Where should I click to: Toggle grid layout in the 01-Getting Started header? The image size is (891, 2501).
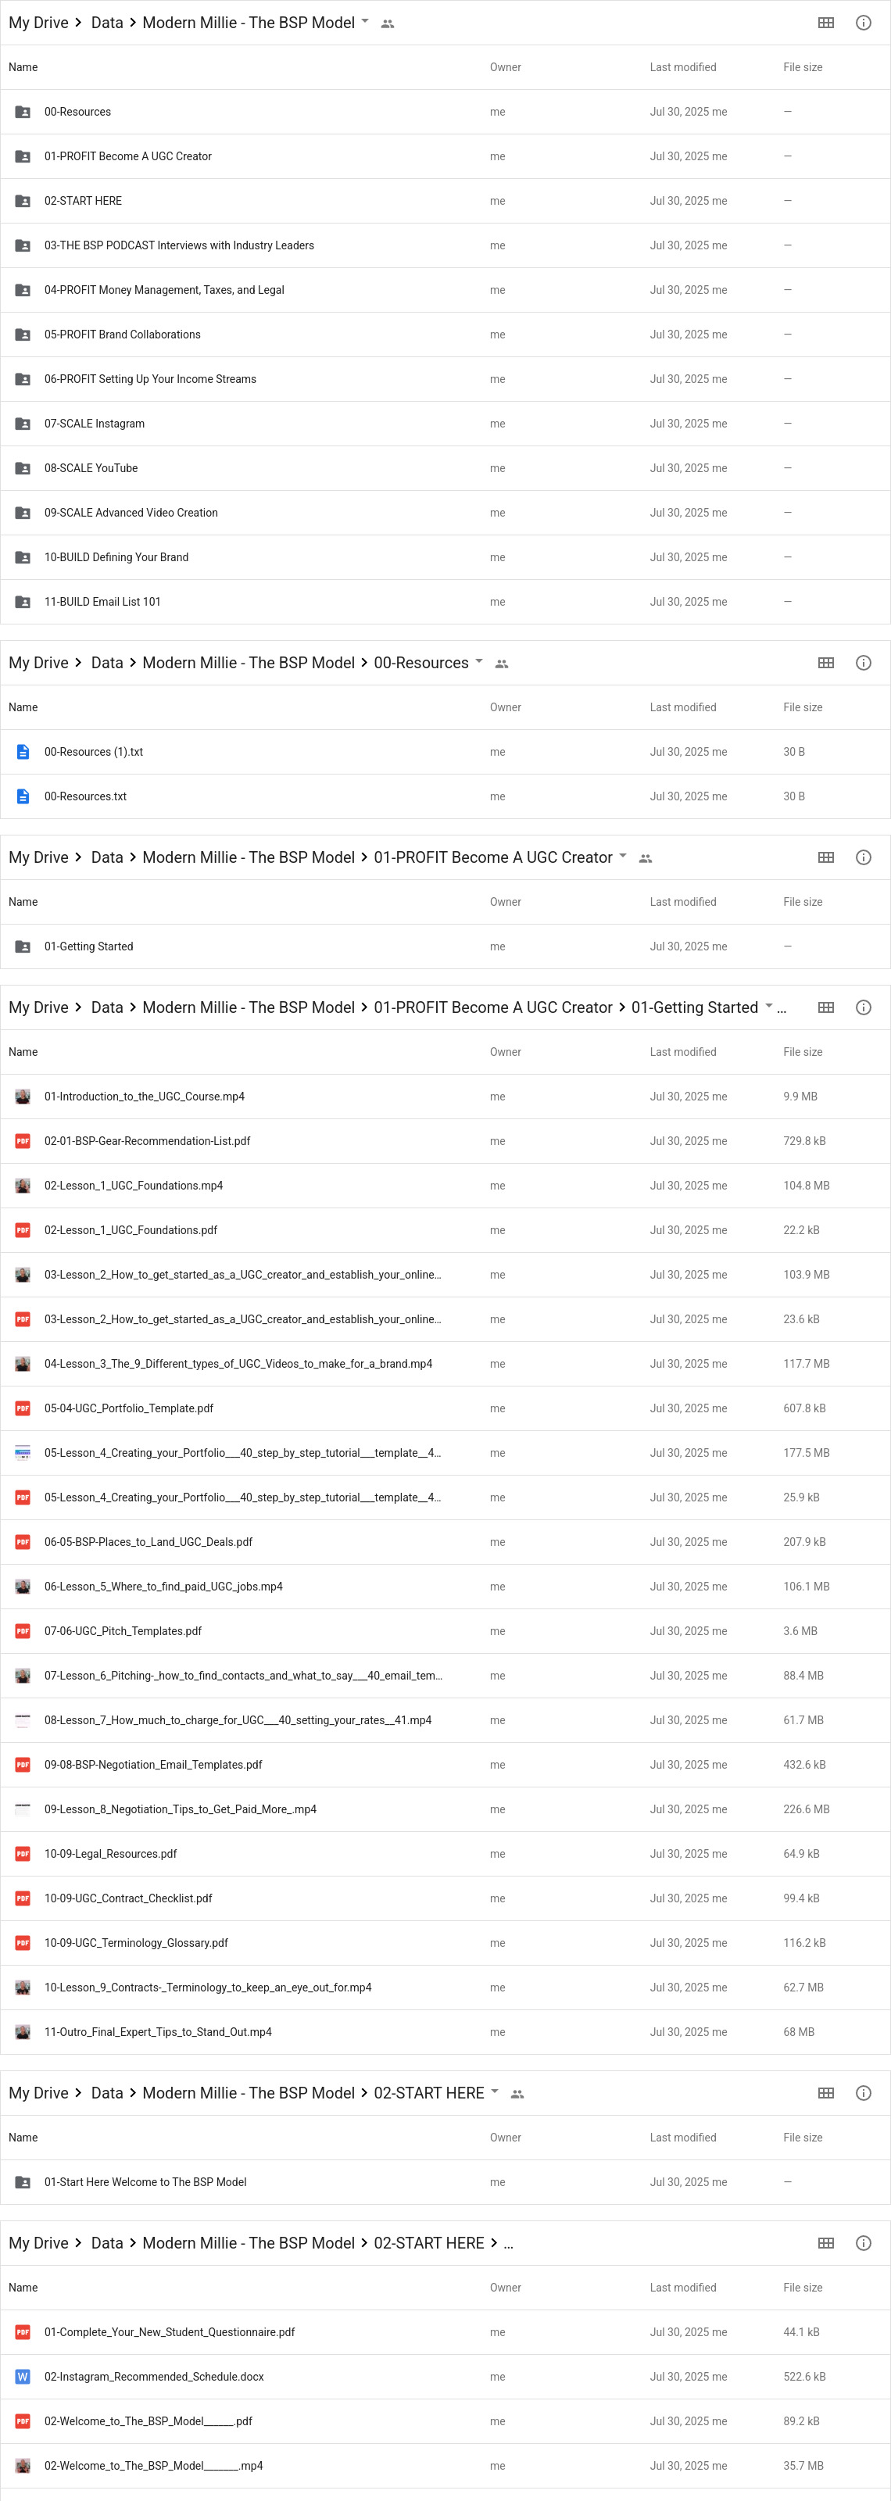tap(826, 1007)
